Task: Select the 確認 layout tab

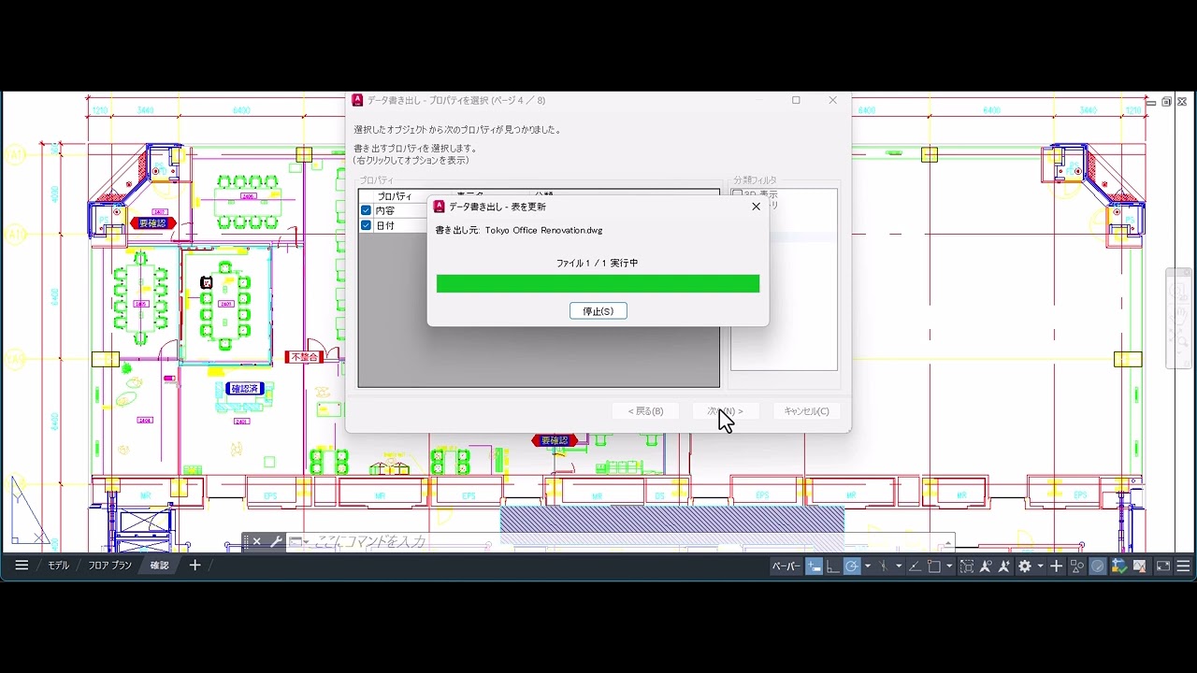Action: point(160,566)
